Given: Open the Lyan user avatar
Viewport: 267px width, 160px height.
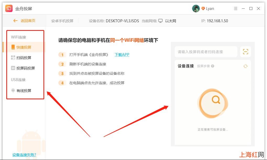Looking at the screenshot, I should 196,9.
